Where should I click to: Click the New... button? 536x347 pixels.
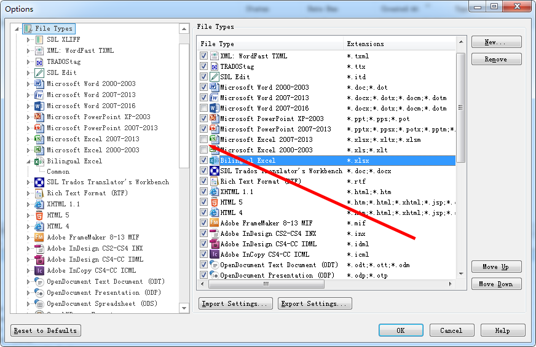point(496,42)
